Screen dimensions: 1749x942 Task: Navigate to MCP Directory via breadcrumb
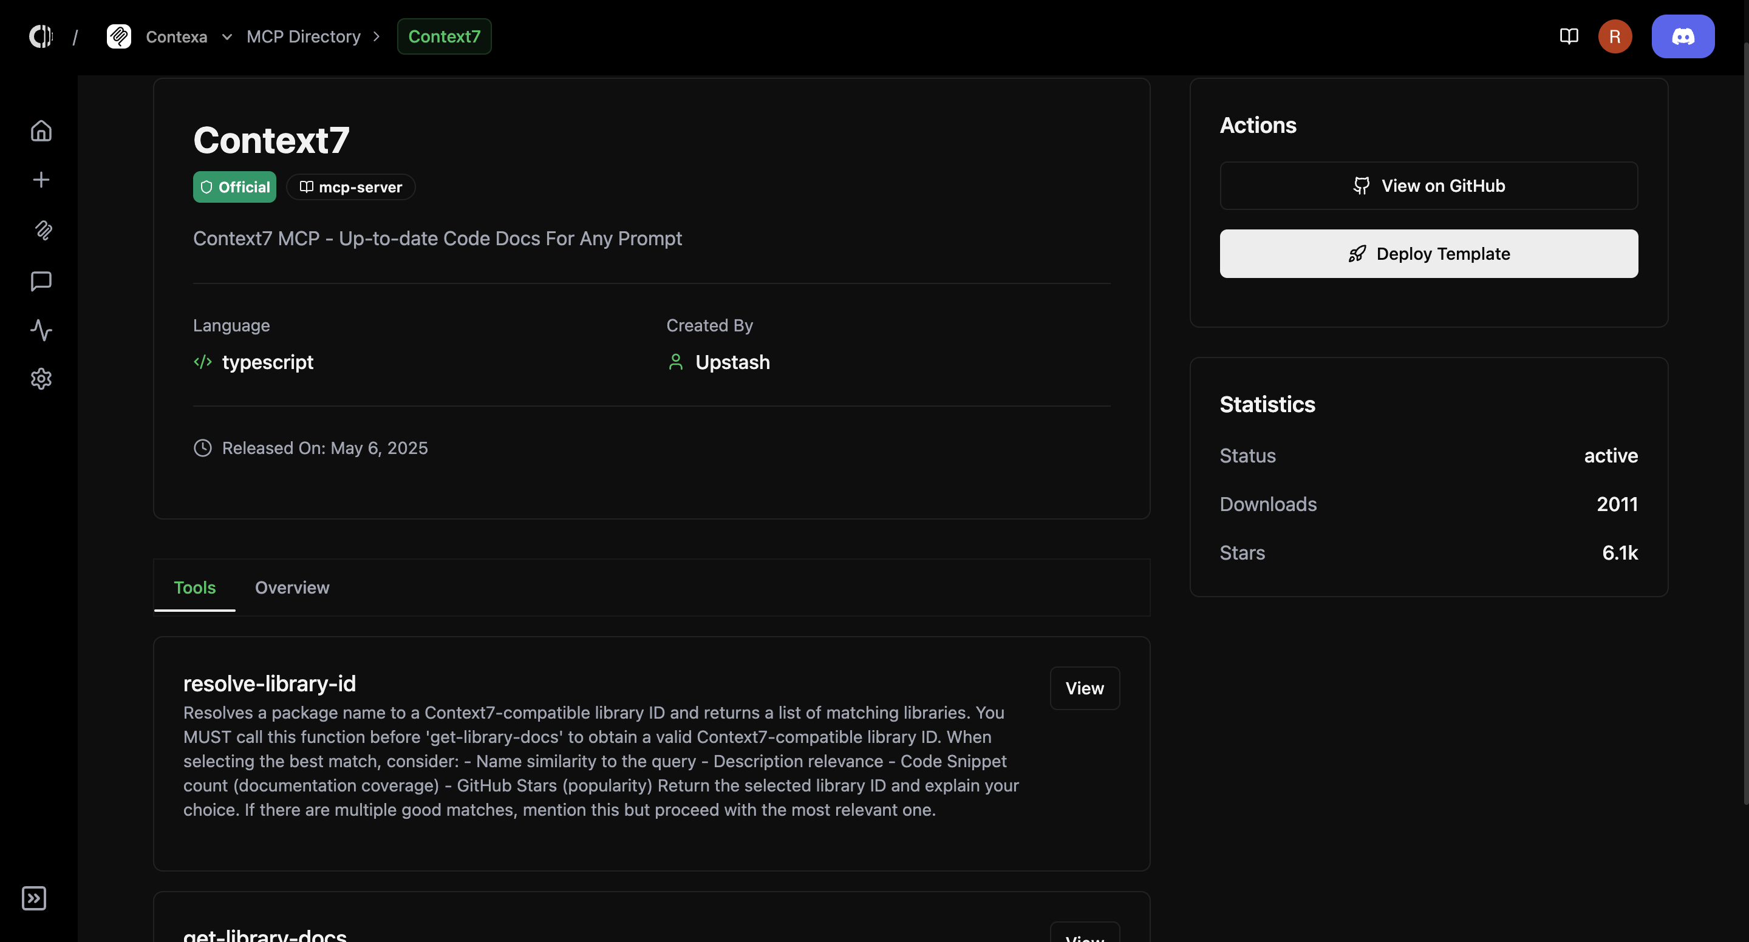click(304, 36)
